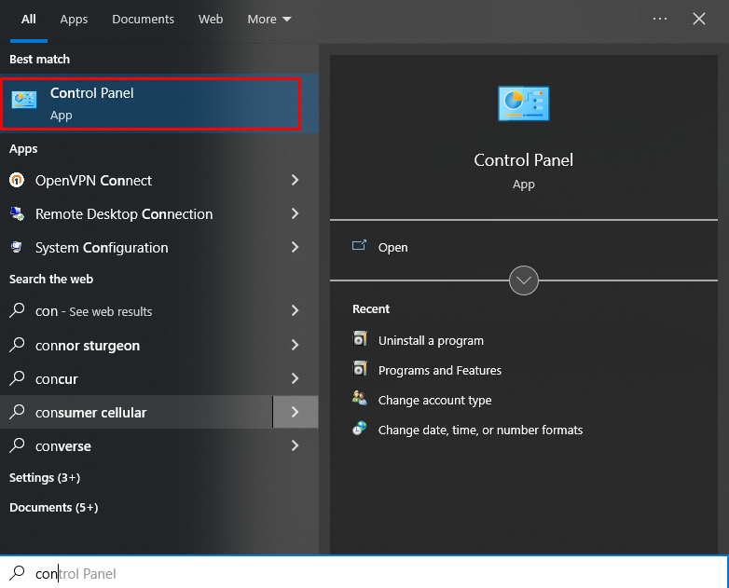Image resolution: width=729 pixels, height=588 pixels.
Task: Switch to the Documents tab
Action: tap(144, 19)
